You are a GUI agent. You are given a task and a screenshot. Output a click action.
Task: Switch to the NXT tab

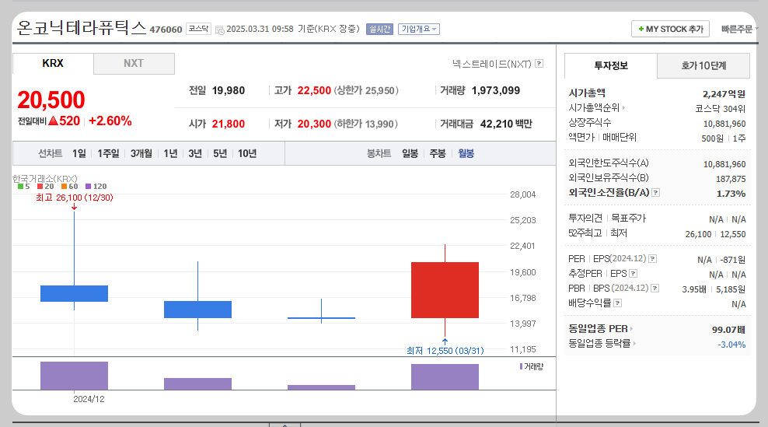pyautogui.click(x=134, y=64)
